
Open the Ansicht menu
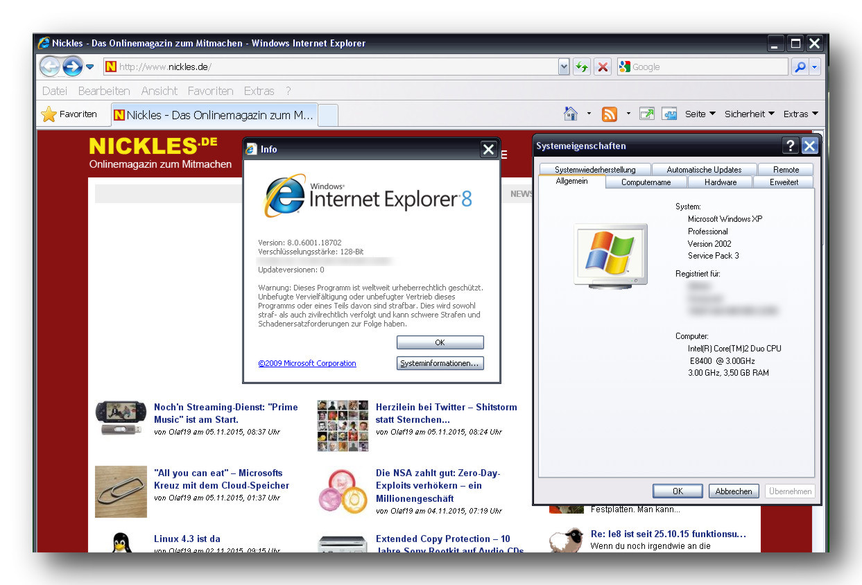(x=160, y=91)
